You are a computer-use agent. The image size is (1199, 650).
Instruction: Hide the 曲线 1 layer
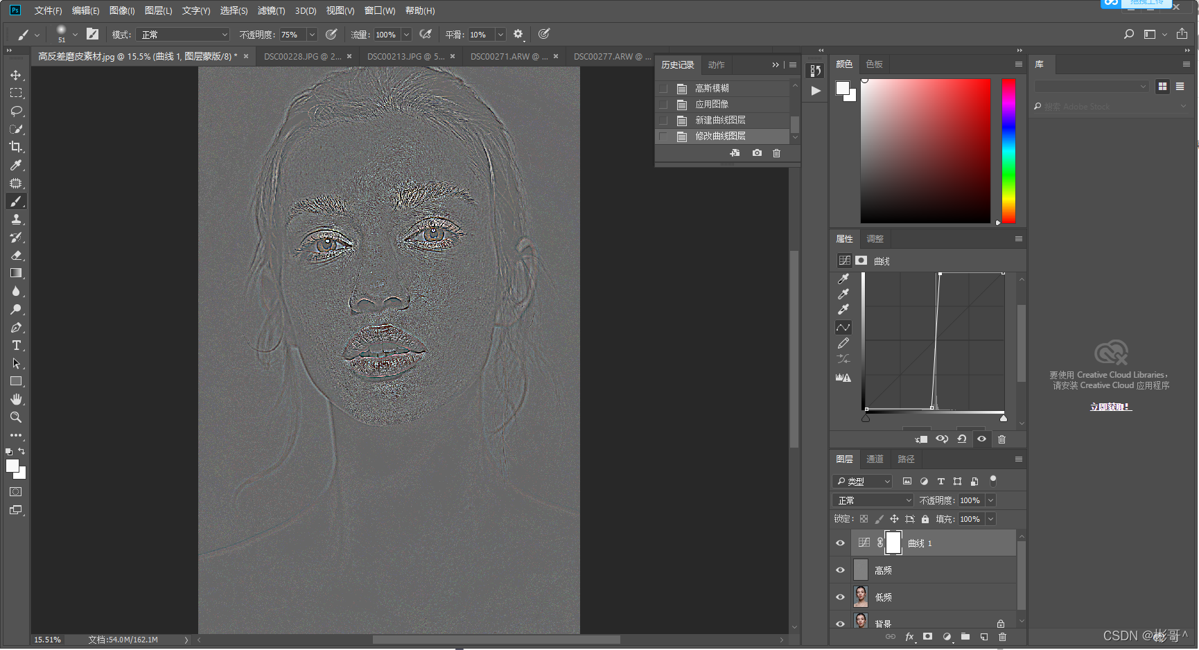(x=840, y=543)
